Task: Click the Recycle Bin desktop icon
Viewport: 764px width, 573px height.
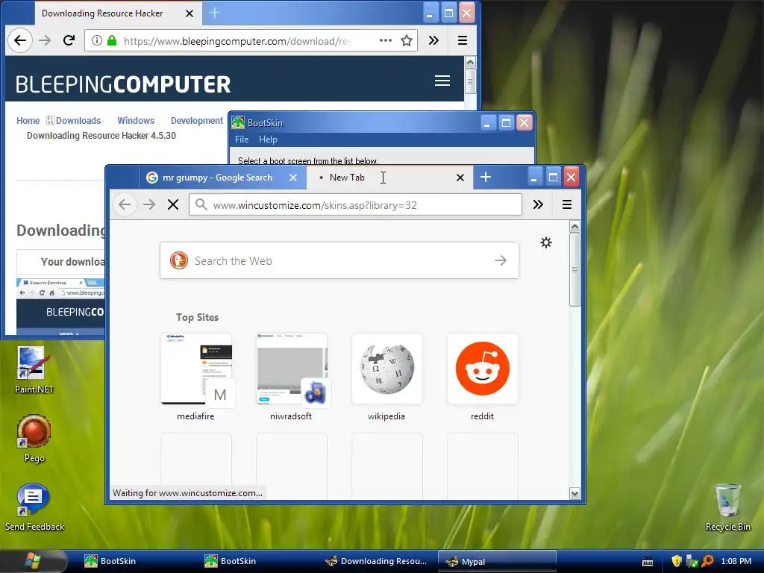Action: (728, 507)
